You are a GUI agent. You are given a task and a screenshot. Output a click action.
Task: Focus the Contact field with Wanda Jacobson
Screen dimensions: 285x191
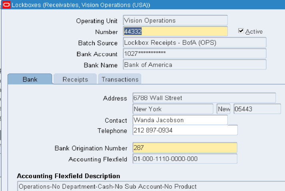point(180,120)
